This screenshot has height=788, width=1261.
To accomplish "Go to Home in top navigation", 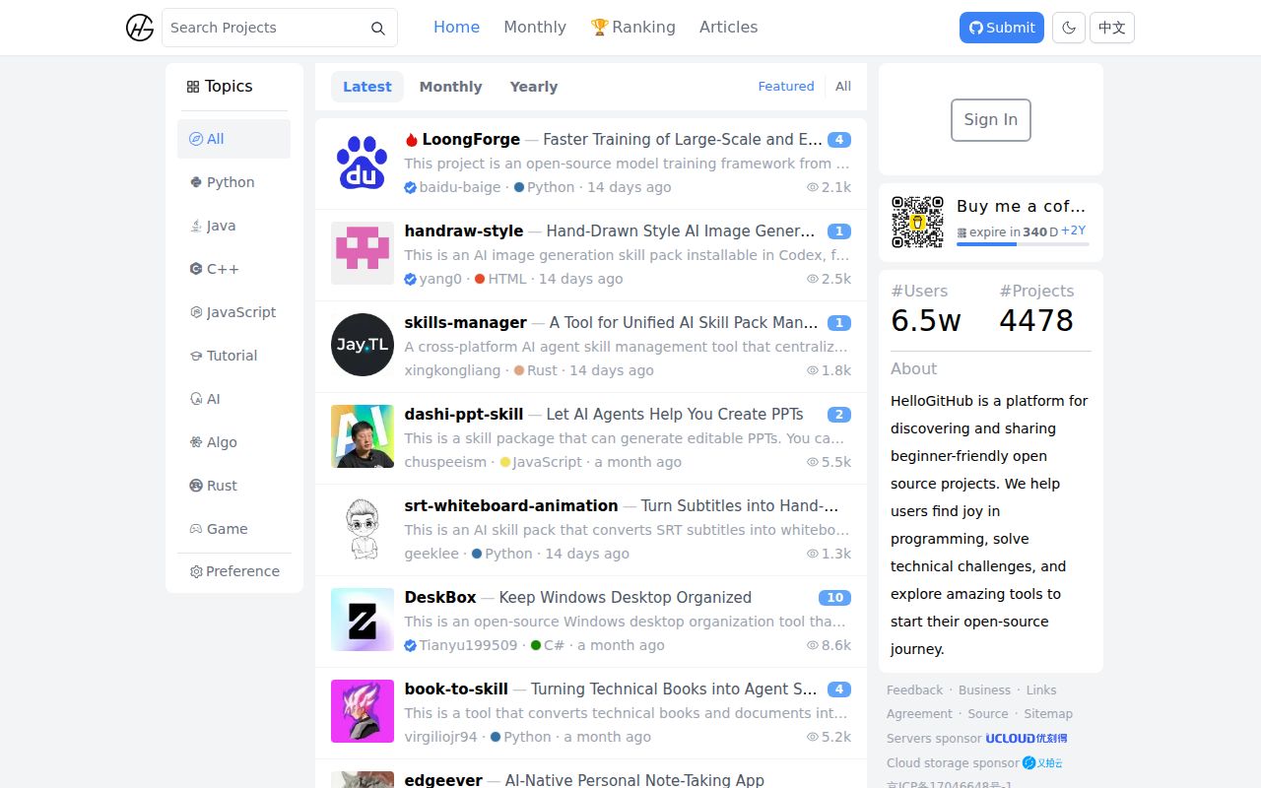I will (456, 28).
